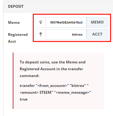
Task: Click the <from_account> placeholder text
Action: point(52,86)
